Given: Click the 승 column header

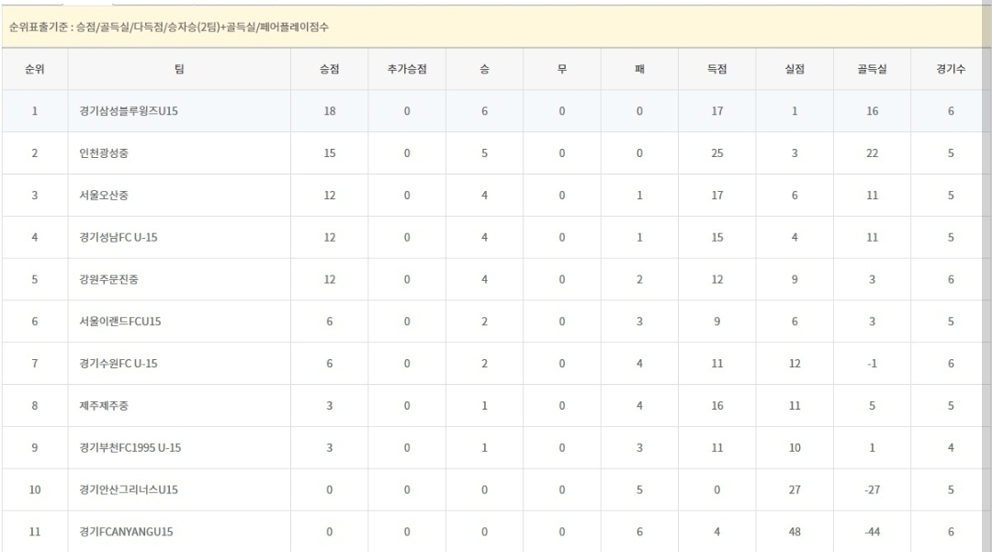Looking at the screenshot, I should (485, 69).
